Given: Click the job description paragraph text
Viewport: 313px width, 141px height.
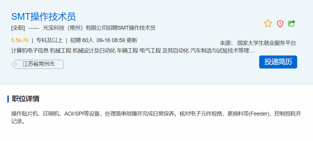Looking at the screenshot, I should pyautogui.click(x=156, y=118).
